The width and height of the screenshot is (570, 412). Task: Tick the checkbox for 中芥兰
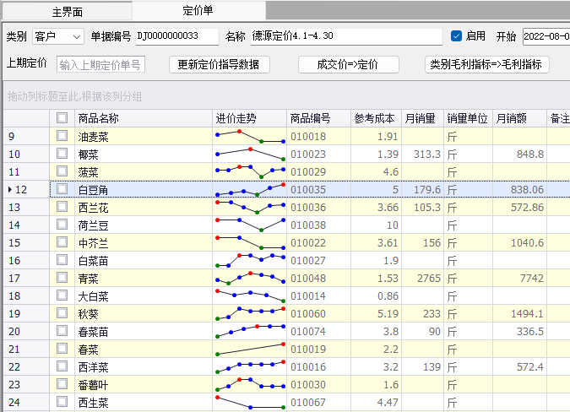62,242
